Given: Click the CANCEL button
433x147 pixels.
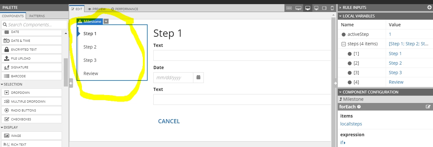Looking at the screenshot, I should coord(169,121).
